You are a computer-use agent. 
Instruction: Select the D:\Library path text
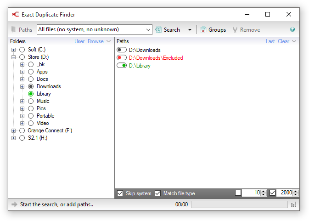point(140,65)
